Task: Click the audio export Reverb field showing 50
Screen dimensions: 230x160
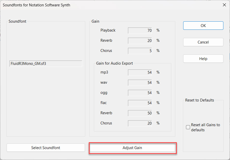Action: tap(140, 113)
